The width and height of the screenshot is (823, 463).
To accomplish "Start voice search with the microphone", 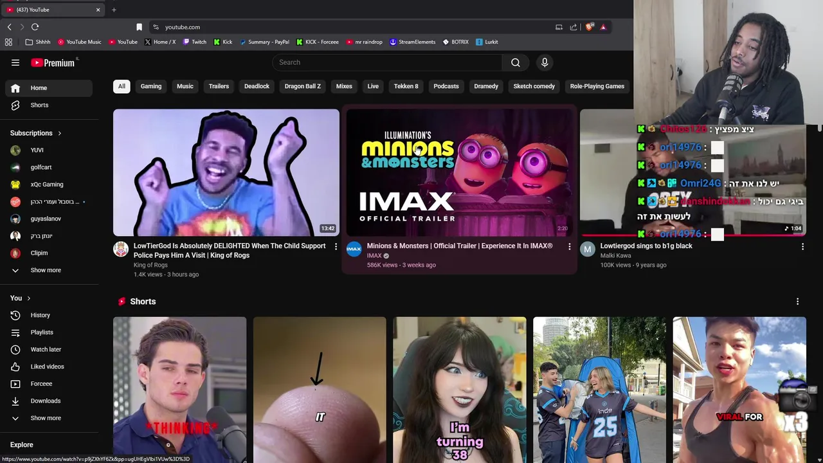I will point(545,62).
